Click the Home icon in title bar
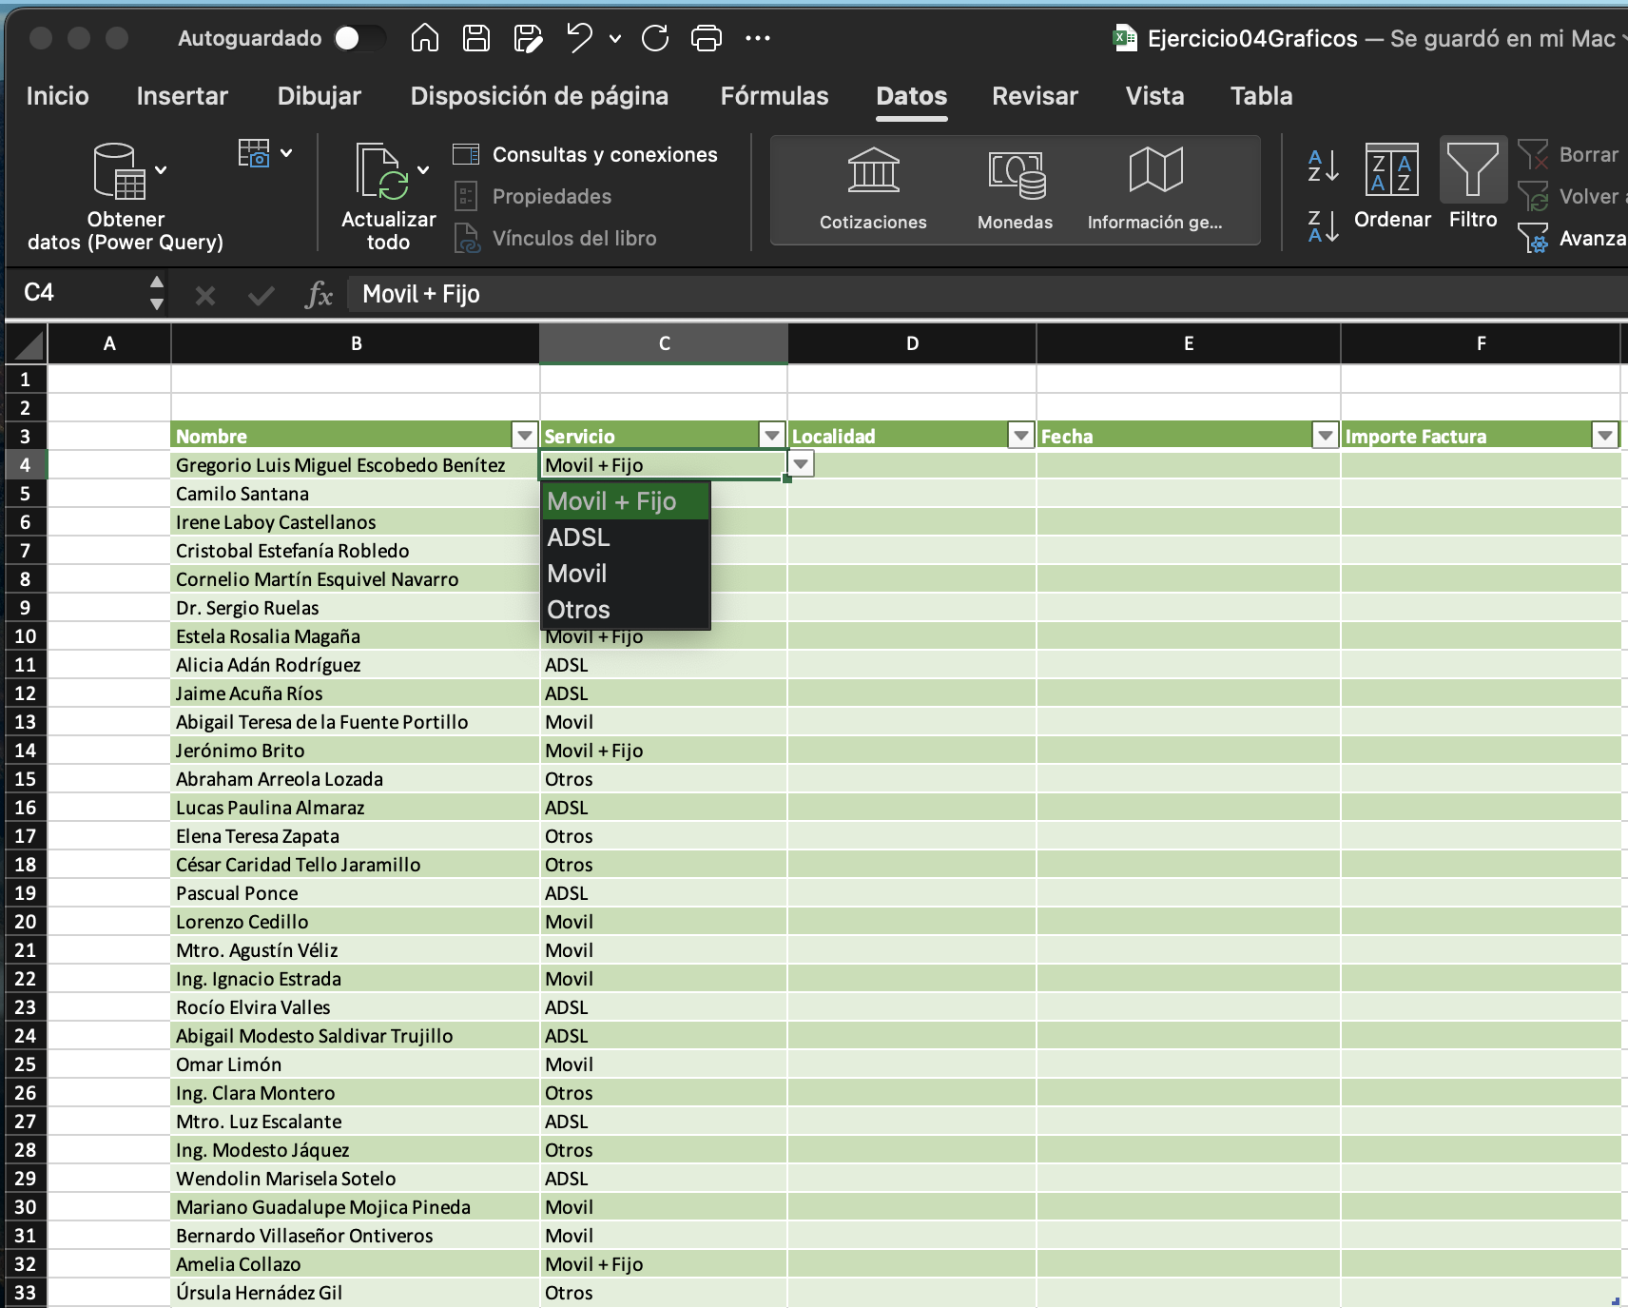Screen dimensions: 1628x1308 point(424,38)
